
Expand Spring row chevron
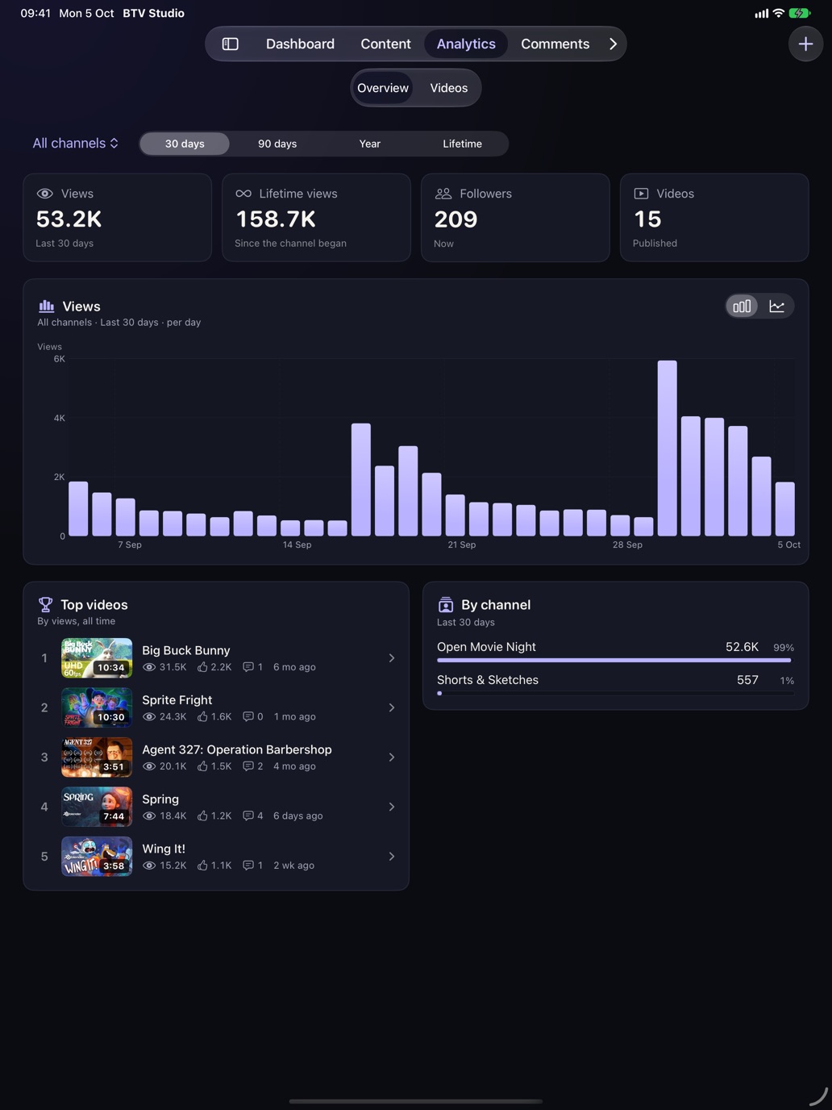click(x=392, y=807)
